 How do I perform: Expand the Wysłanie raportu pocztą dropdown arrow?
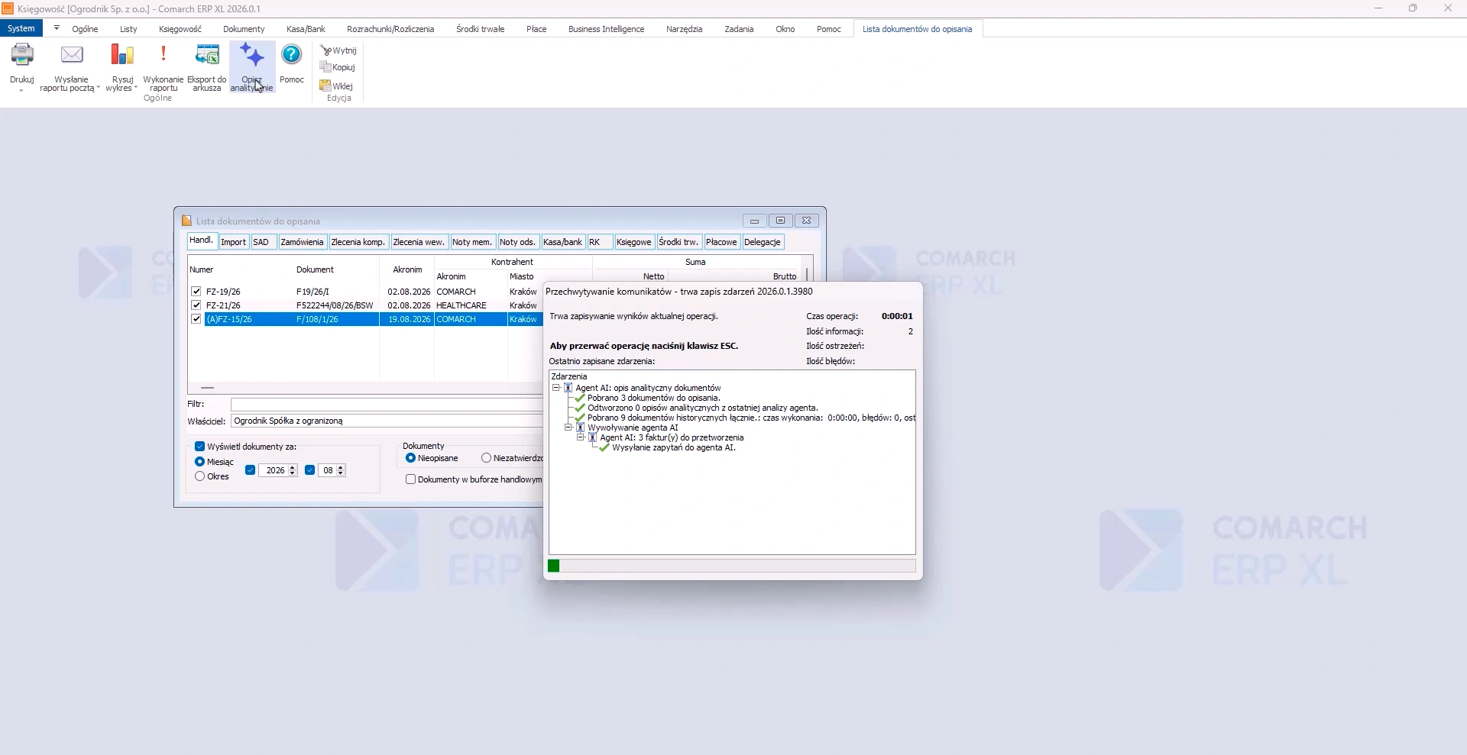tap(99, 88)
